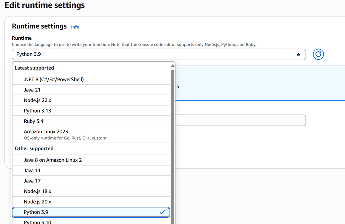Viewport: 345px width, 224px height.
Task: Choose Amazon Linux 2023 OS-only runtime
Action: point(91,134)
